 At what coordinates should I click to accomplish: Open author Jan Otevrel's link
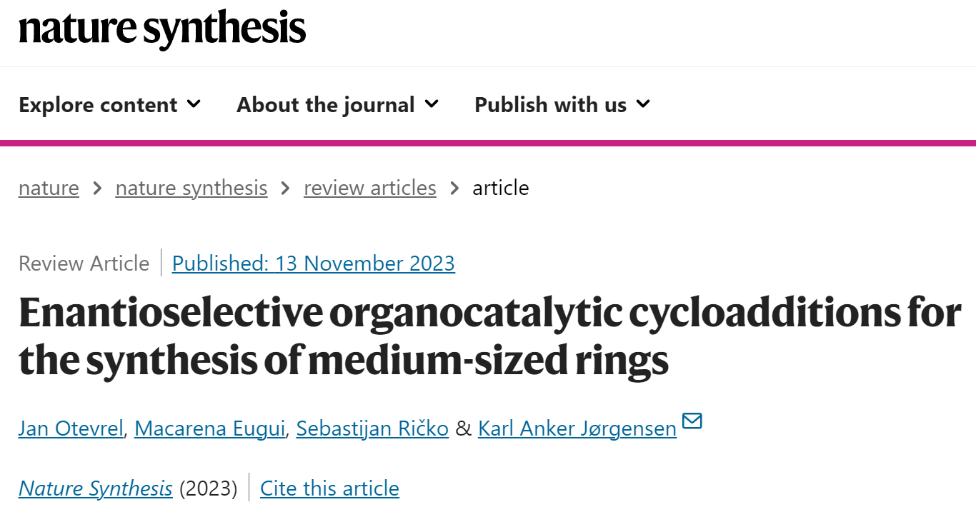[71, 428]
